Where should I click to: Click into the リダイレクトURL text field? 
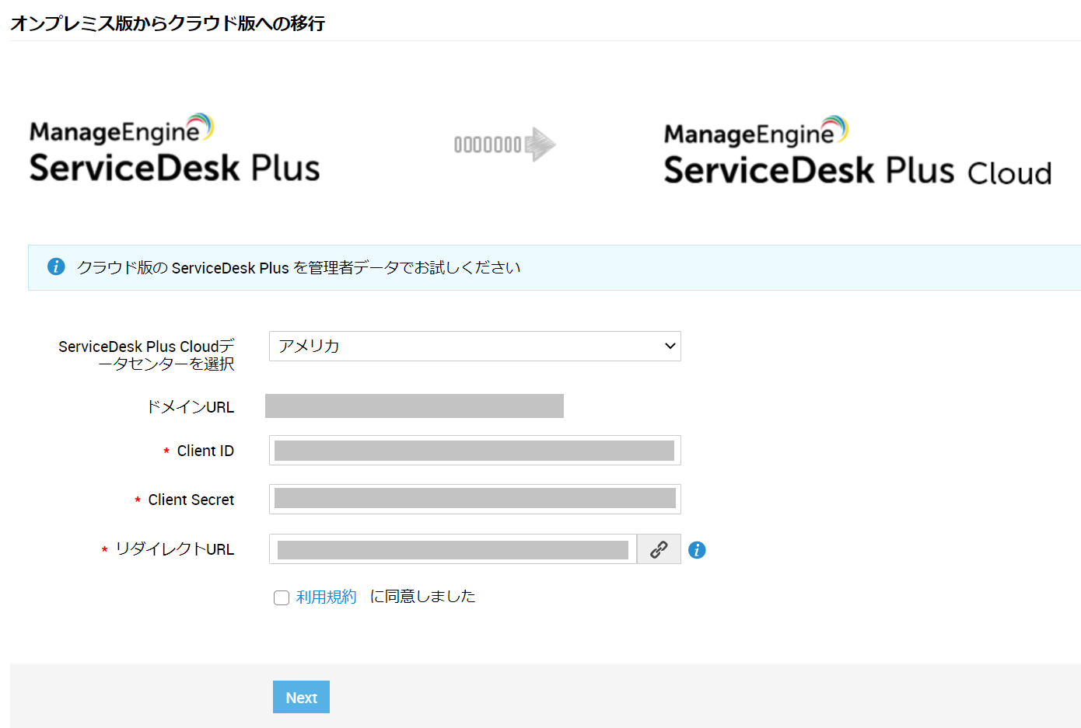[x=453, y=549]
